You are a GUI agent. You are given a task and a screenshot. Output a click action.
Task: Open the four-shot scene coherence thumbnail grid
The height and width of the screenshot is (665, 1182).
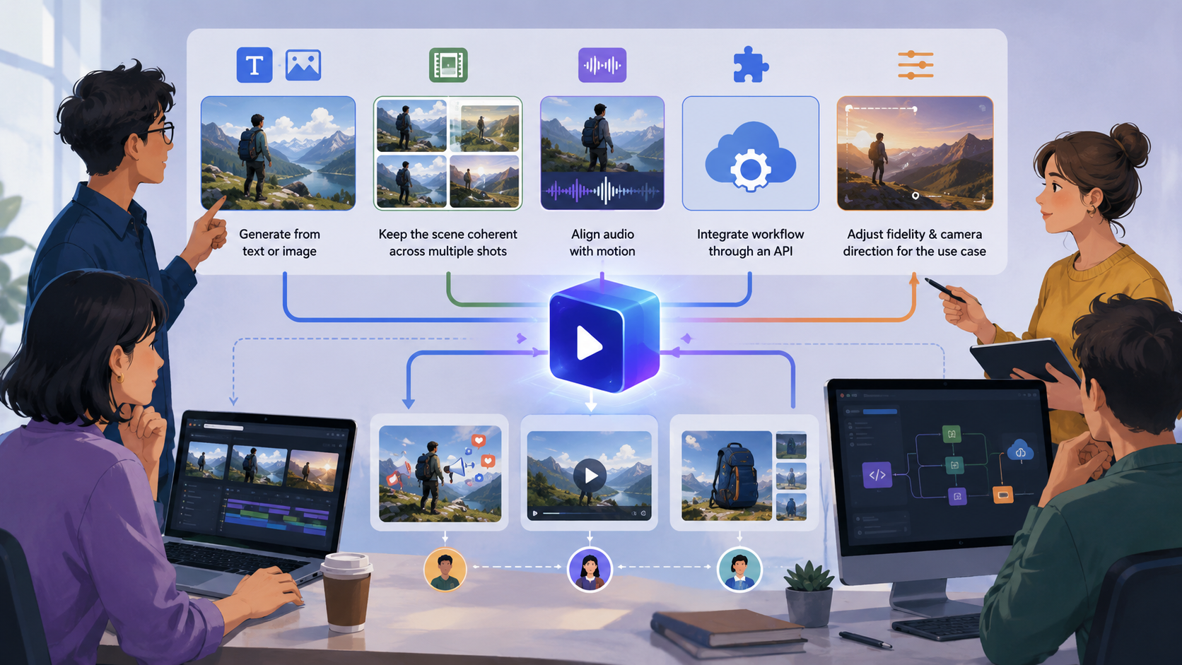[x=448, y=153]
